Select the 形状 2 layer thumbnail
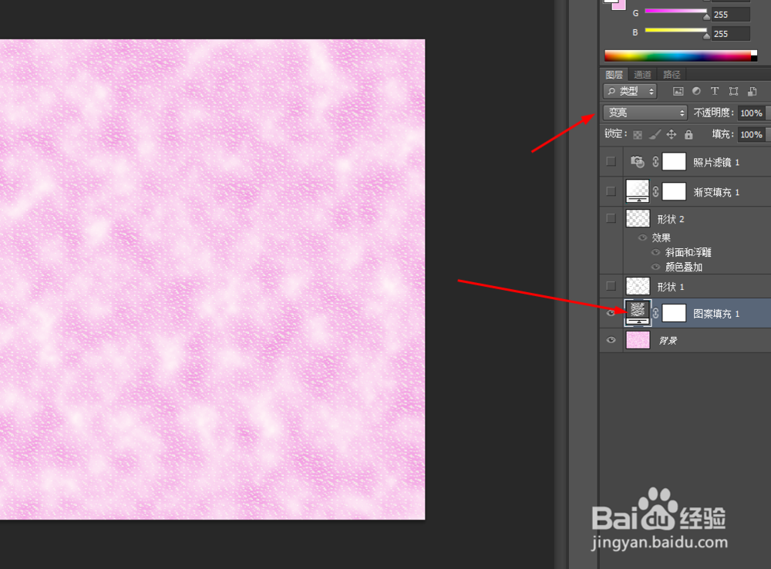Viewport: 771px width, 569px height. [638, 218]
